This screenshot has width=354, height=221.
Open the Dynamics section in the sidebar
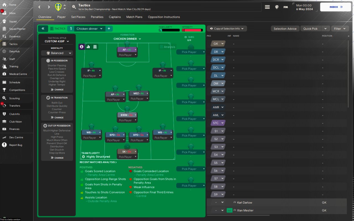14,36
